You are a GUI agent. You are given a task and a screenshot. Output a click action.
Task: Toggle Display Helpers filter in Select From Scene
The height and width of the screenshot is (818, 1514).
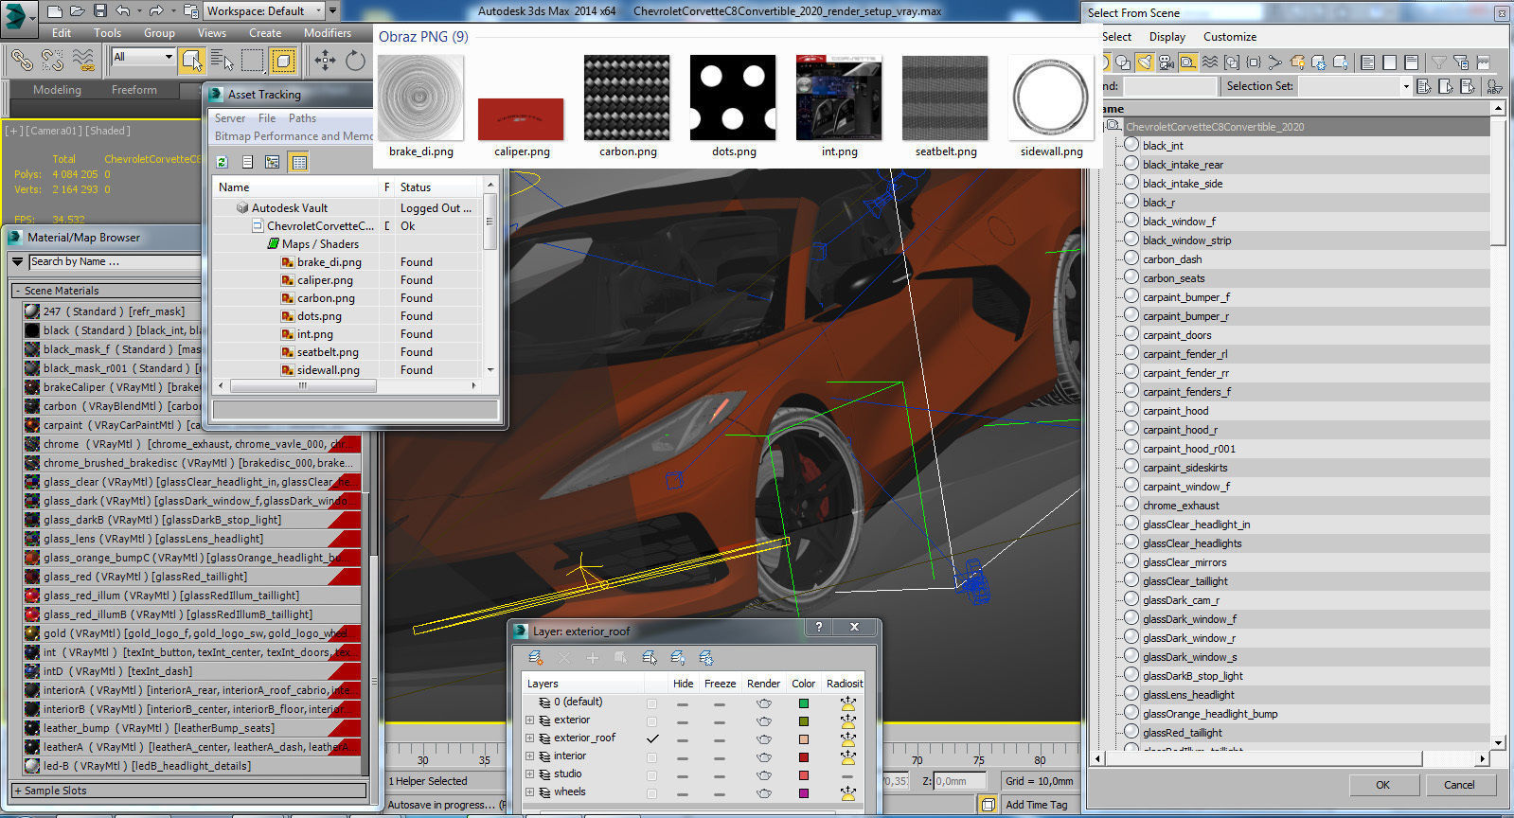click(x=1187, y=62)
